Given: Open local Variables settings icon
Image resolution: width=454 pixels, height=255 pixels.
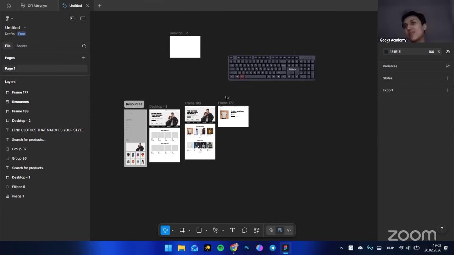Looking at the screenshot, I should 448,66.
